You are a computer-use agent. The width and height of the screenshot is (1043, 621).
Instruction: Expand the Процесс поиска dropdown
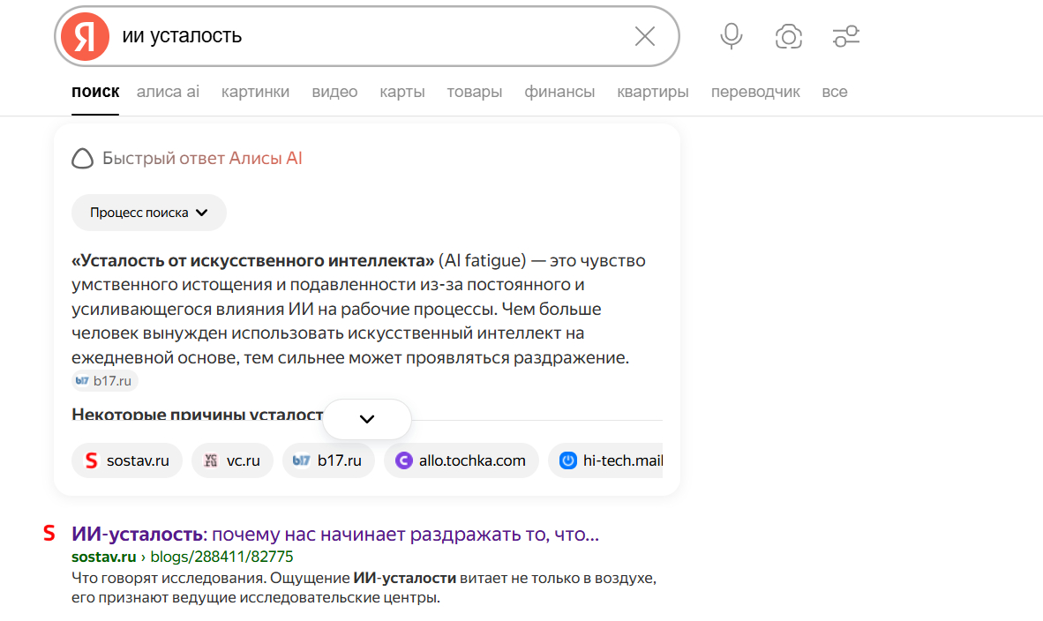click(x=148, y=213)
